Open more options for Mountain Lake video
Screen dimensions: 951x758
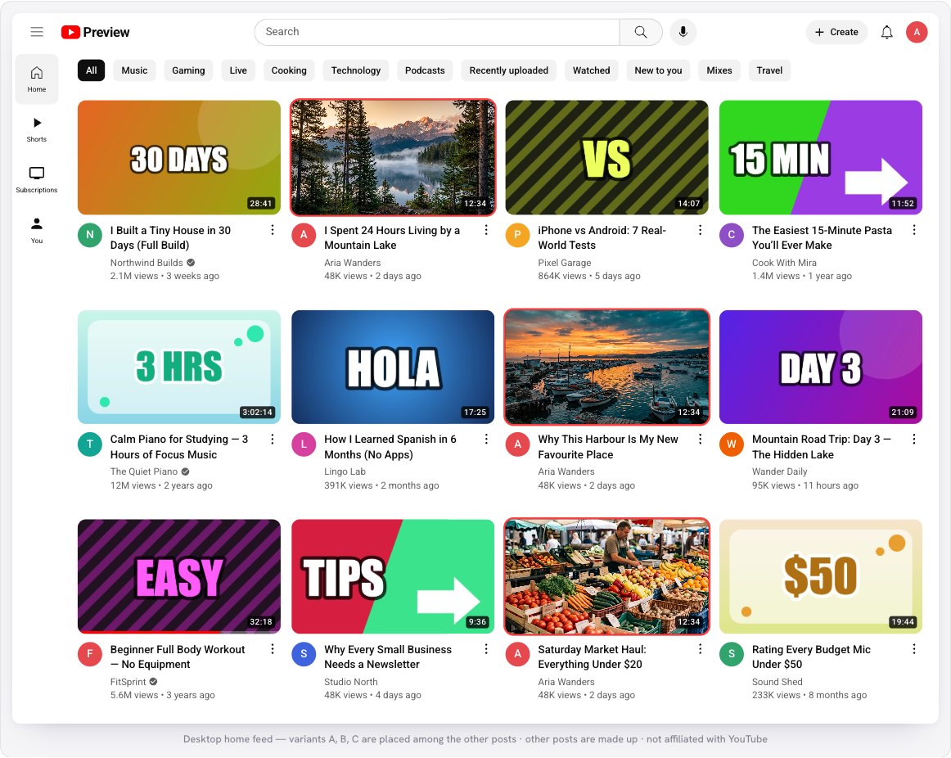coord(486,230)
